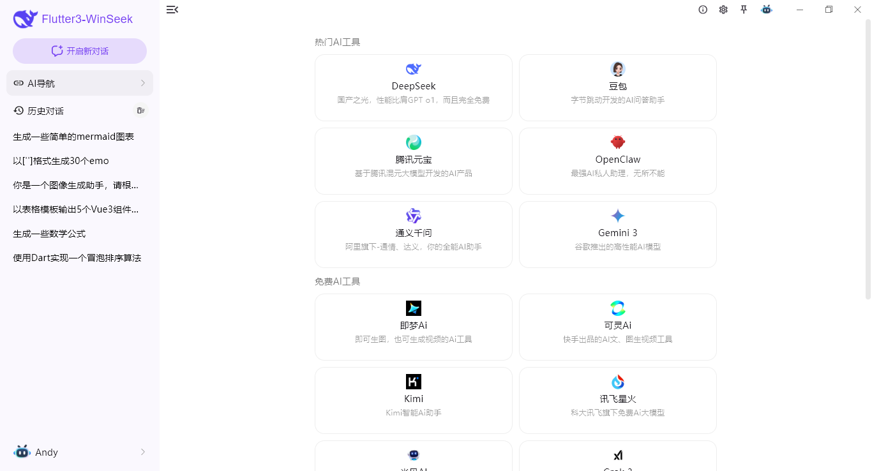Open the chat 使用Dart实现一个冒泡排序算法
Image resolution: width=872 pixels, height=471 pixels.
click(x=75, y=257)
